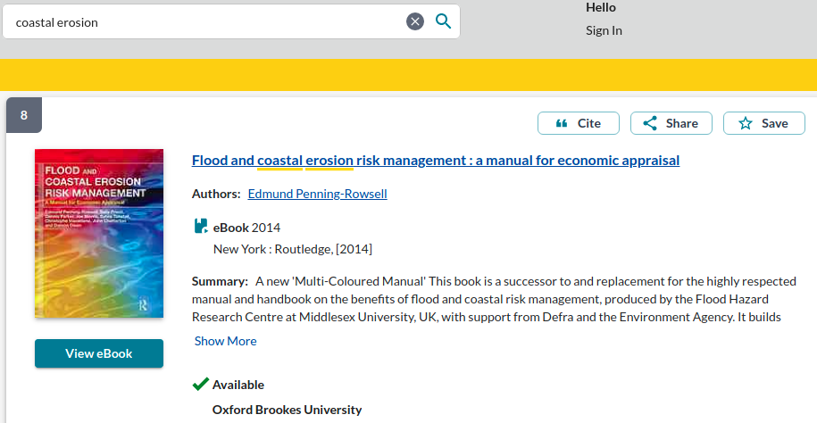
Task: Click the result number 8 badge
Action: click(x=24, y=114)
